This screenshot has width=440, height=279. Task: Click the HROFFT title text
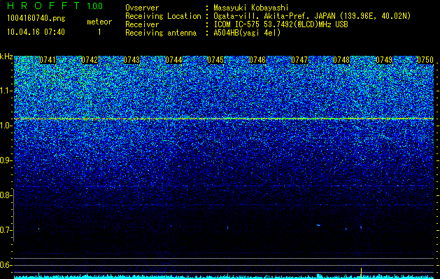(x=43, y=6)
